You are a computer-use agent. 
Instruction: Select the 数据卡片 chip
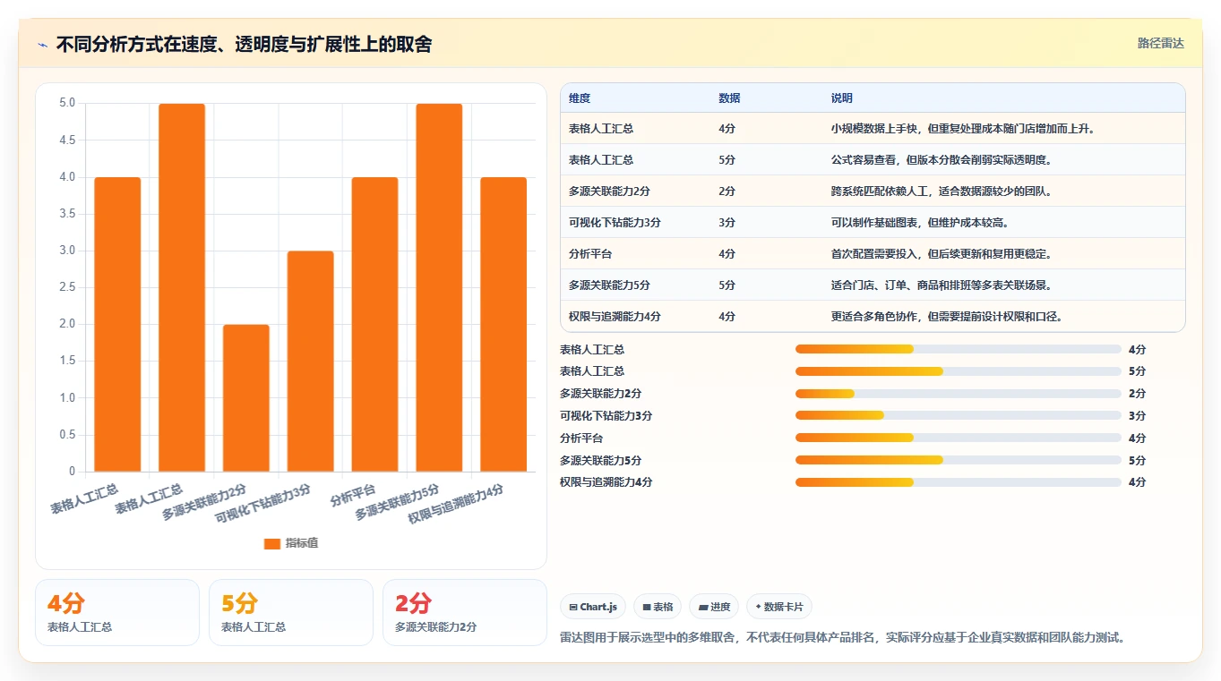[779, 607]
